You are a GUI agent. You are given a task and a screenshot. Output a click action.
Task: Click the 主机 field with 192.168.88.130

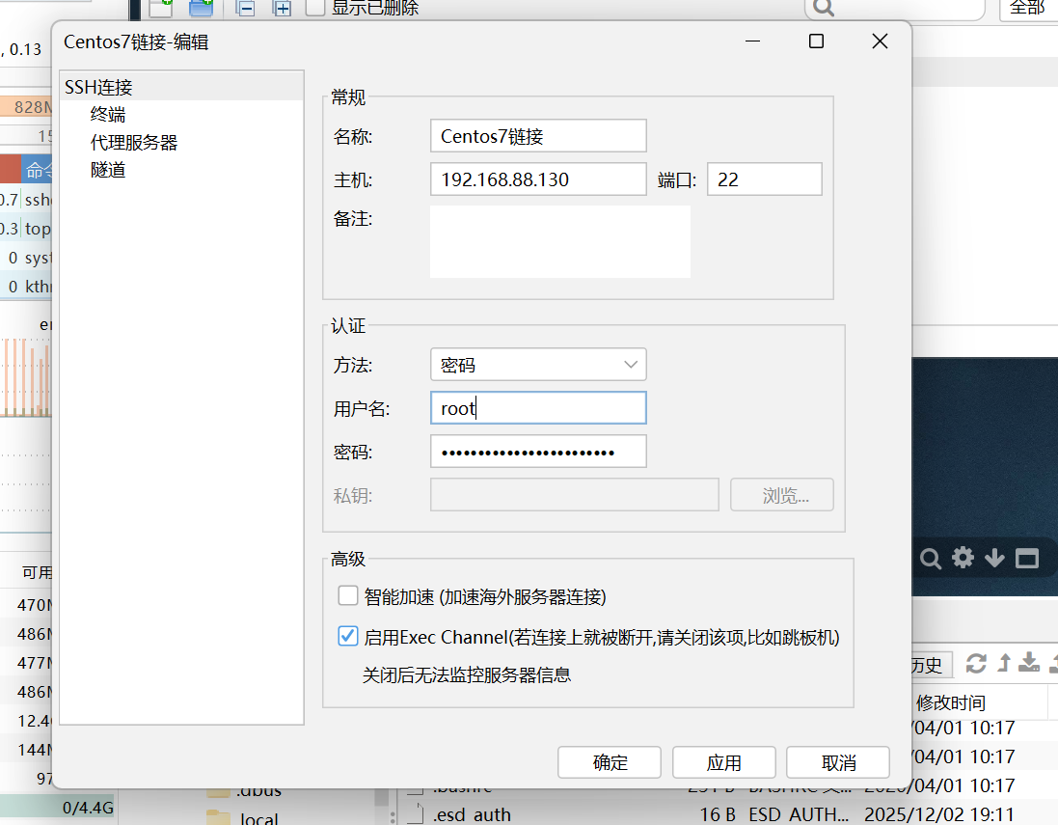[x=538, y=179]
